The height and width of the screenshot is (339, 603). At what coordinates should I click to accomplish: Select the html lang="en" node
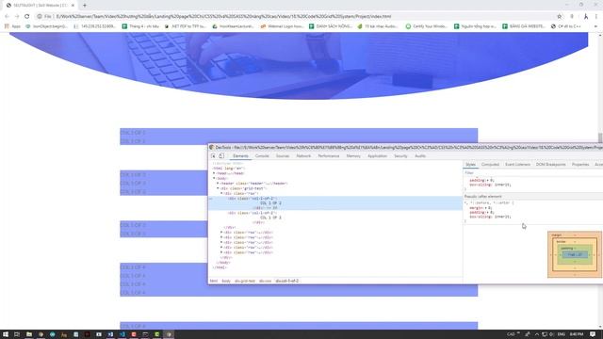point(229,169)
